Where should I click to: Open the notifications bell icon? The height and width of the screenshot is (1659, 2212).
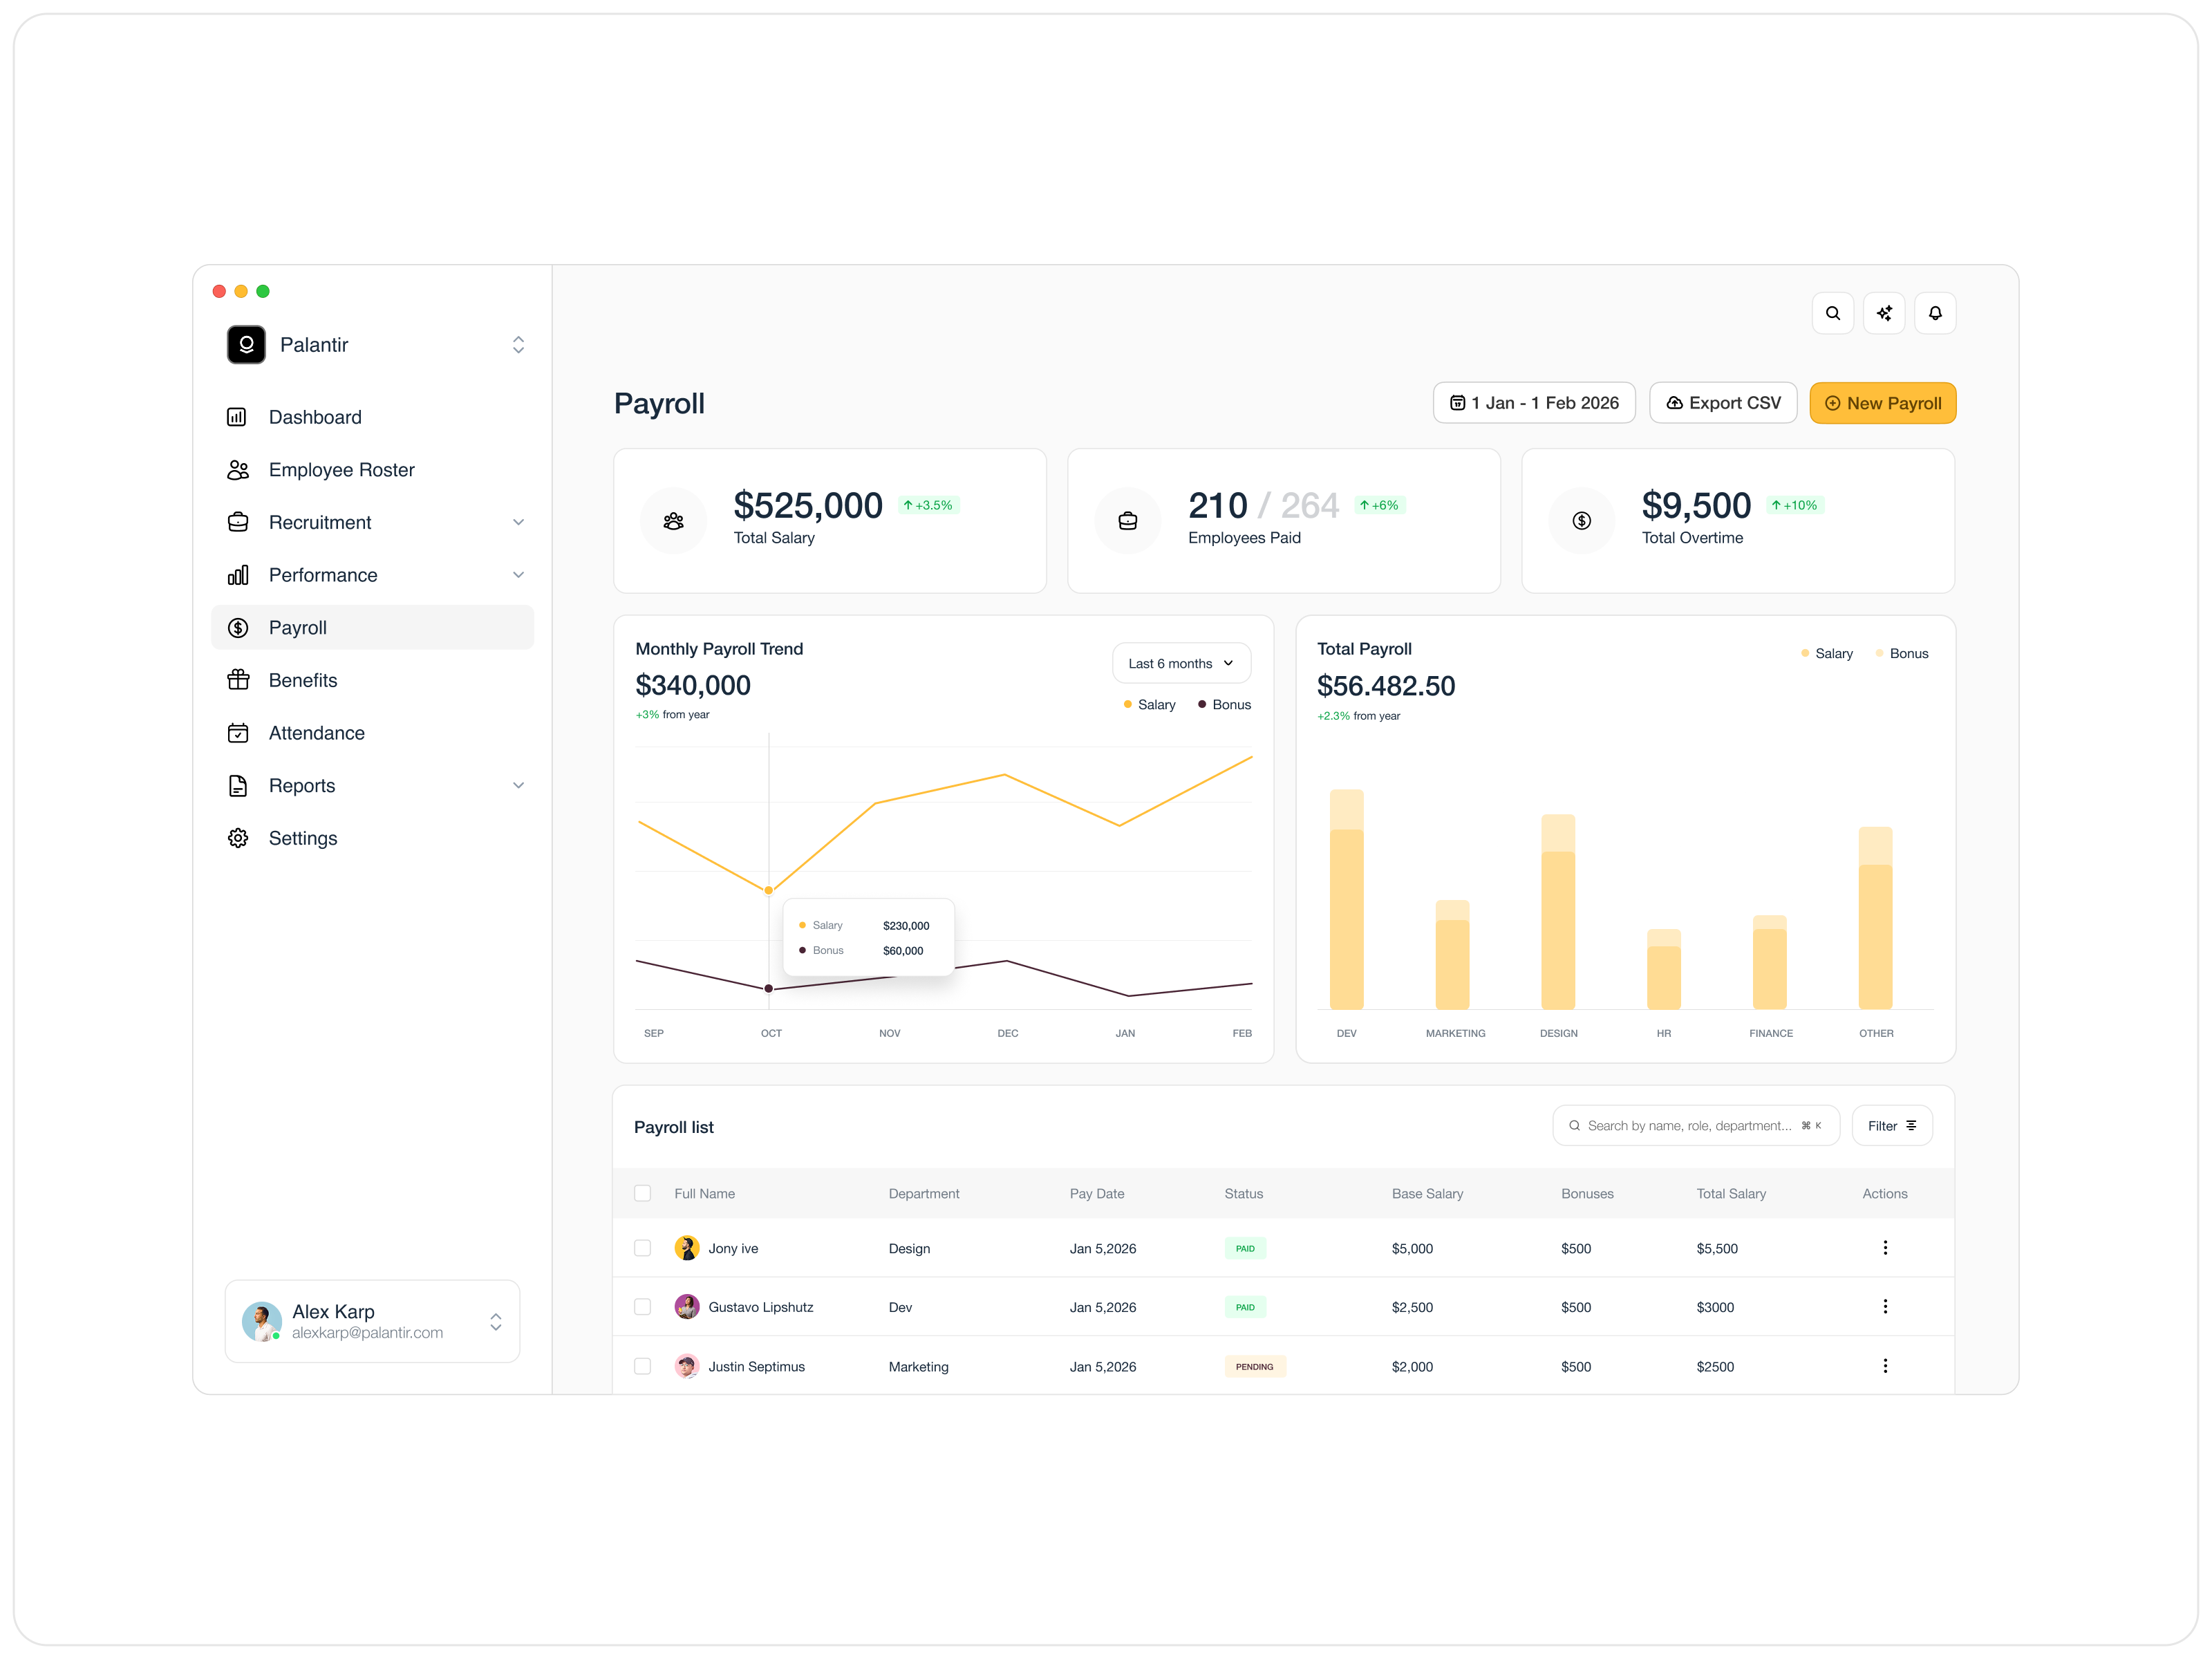pos(1936,313)
